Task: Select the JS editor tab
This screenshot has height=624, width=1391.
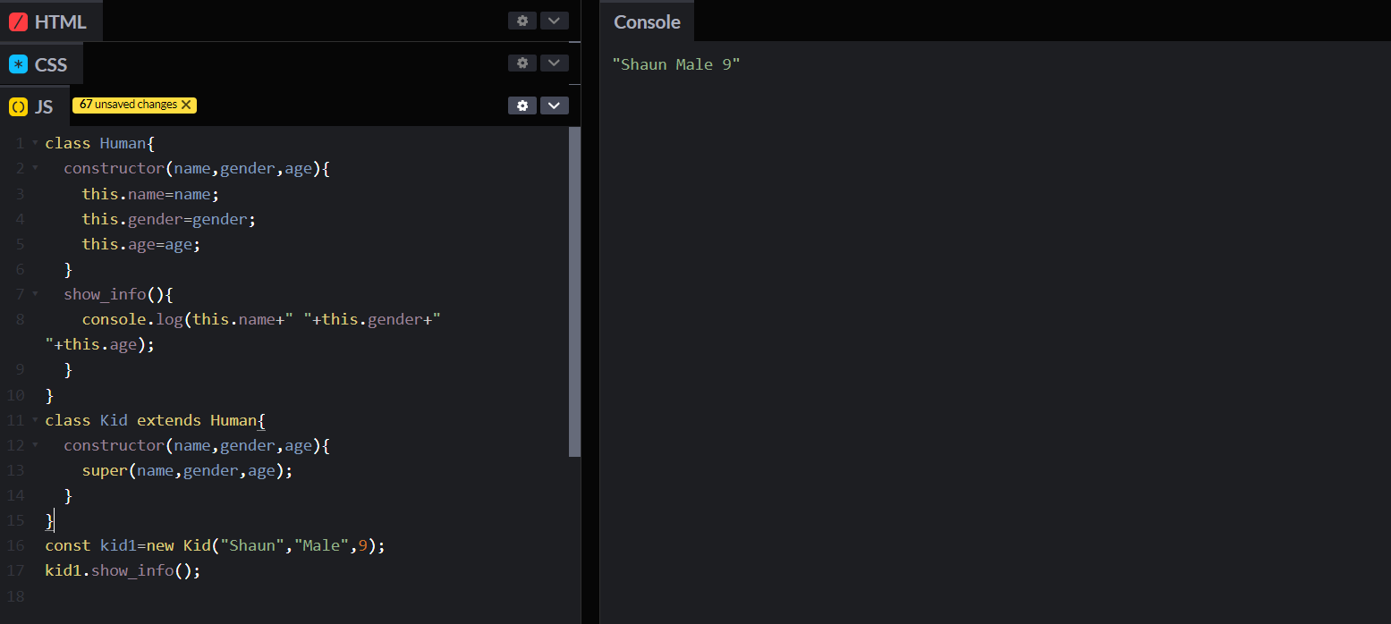Action: pyautogui.click(x=34, y=106)
